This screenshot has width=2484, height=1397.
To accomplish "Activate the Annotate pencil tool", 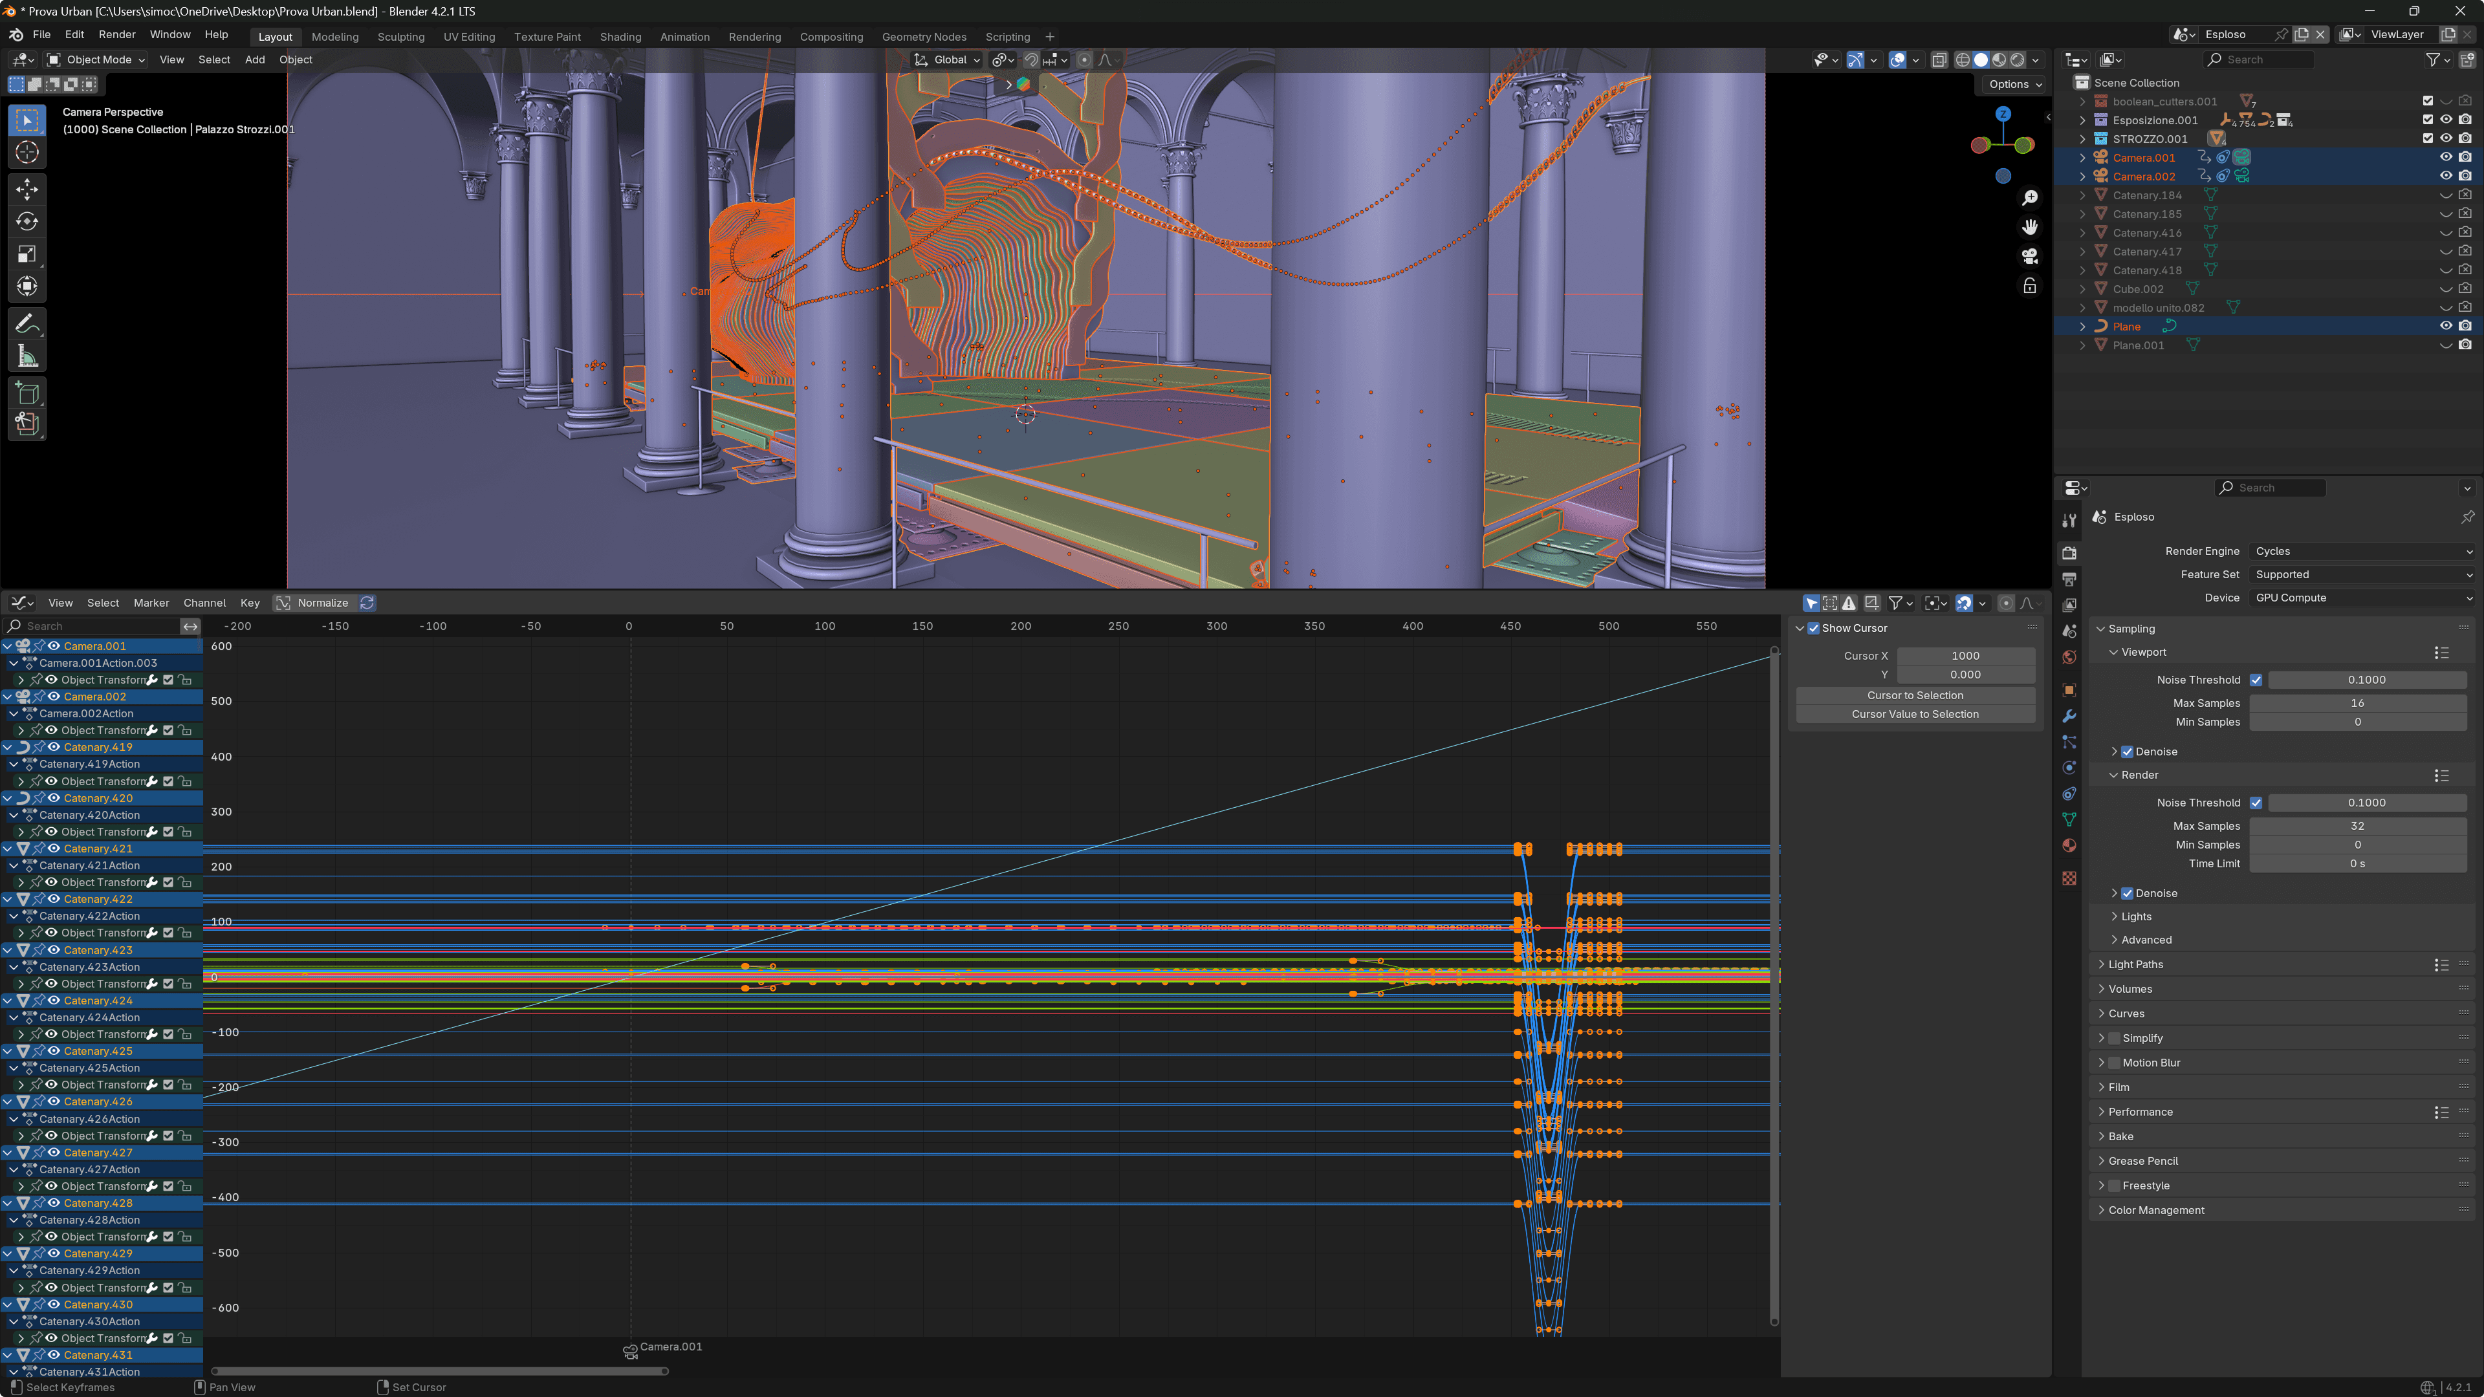I will pyautogui.click(x=27, y=324).
